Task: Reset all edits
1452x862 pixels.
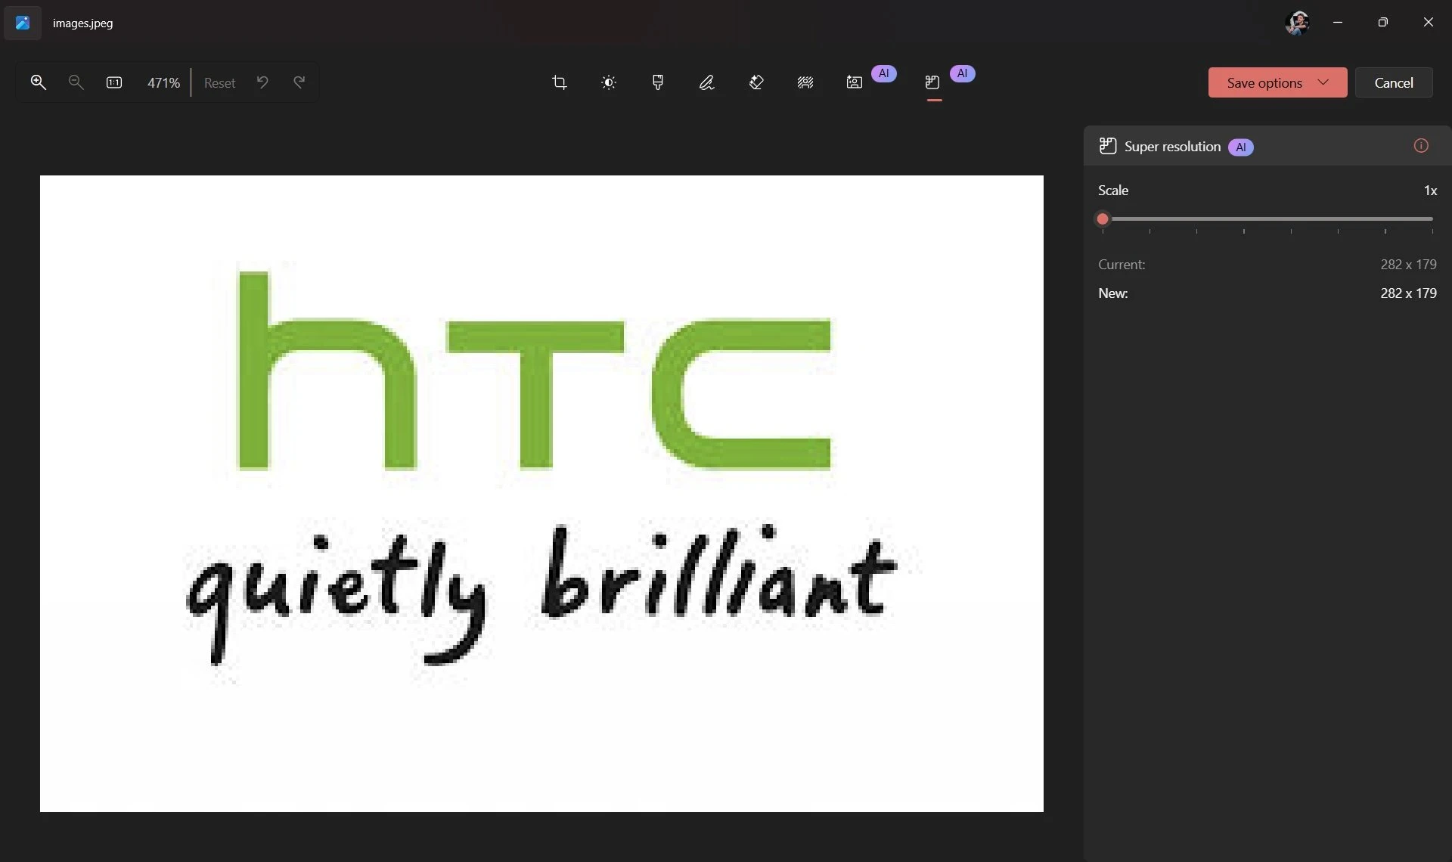Action: click(219, 82)
